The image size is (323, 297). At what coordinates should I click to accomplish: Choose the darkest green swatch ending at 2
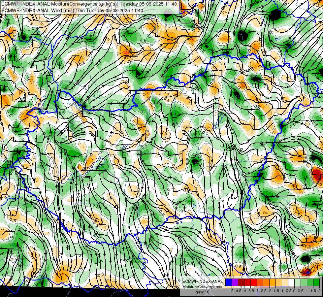316,282
